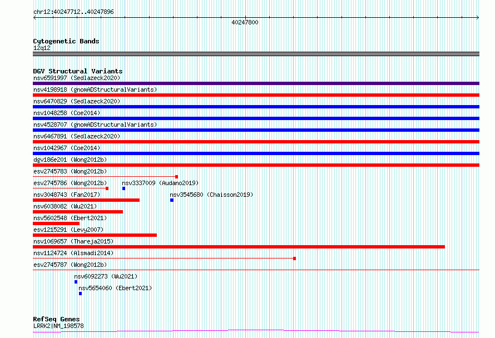
Task: Click red end marker of nsv1124724
Action: click(x=295, y=259)
